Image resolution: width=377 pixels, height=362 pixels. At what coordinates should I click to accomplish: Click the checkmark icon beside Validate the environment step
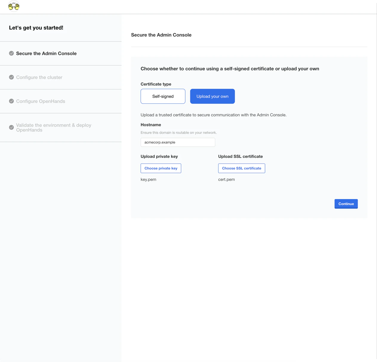tap(11, 127)
